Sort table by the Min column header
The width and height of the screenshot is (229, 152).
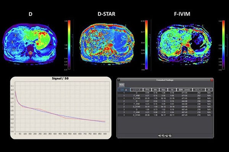click(155, 90)
